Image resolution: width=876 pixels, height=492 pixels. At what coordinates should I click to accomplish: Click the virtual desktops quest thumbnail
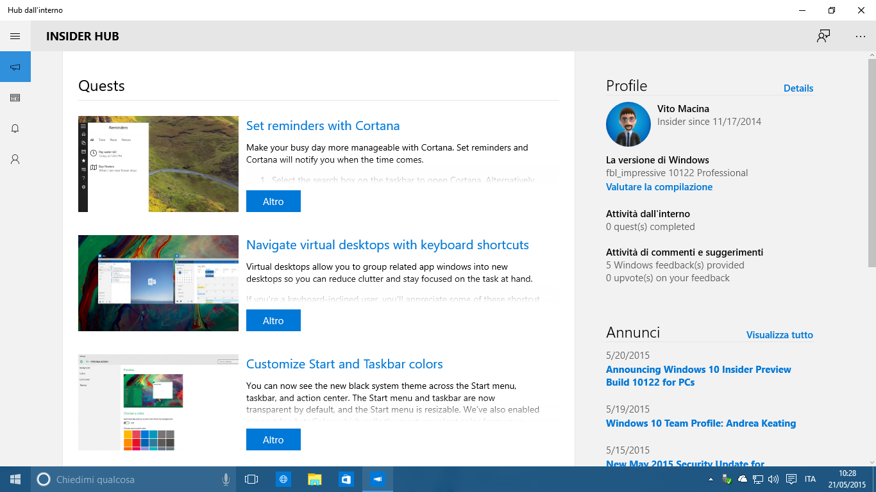158,283
